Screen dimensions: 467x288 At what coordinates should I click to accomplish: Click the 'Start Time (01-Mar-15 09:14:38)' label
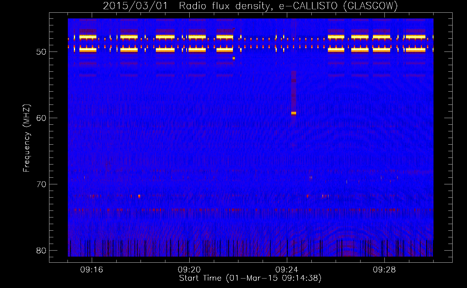coord(250,278)
